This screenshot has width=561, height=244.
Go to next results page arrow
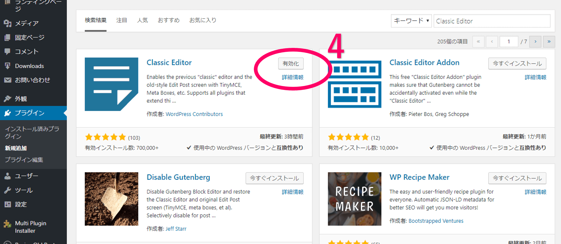[x=535, y=41]
